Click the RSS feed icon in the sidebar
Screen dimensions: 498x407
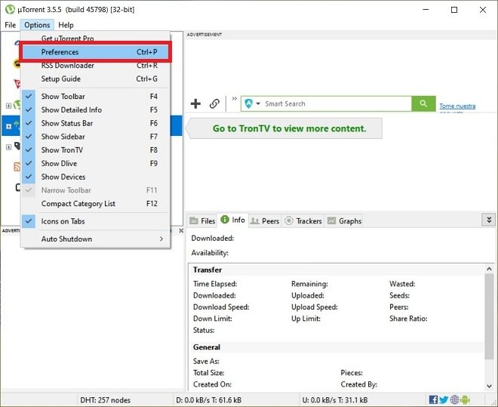click(17, 166)
